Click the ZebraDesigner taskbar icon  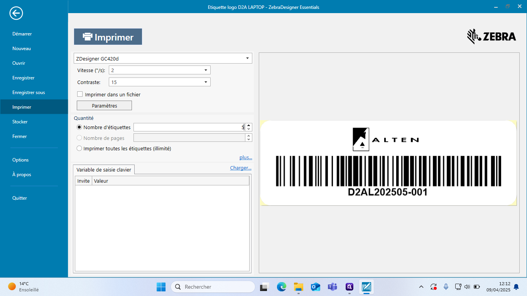click(367, 287)
